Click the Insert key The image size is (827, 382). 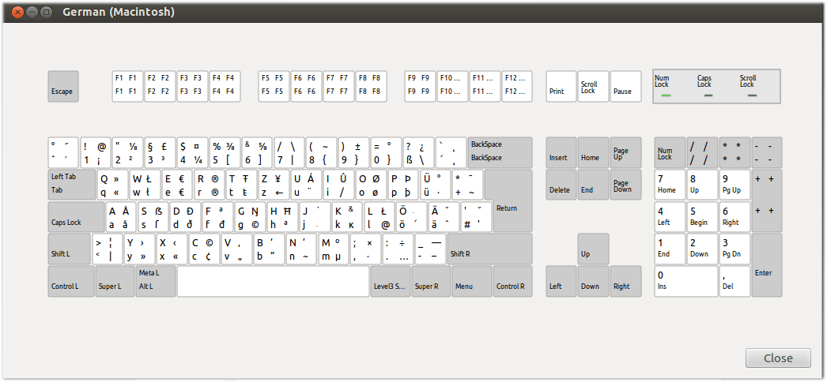(561, 152)
